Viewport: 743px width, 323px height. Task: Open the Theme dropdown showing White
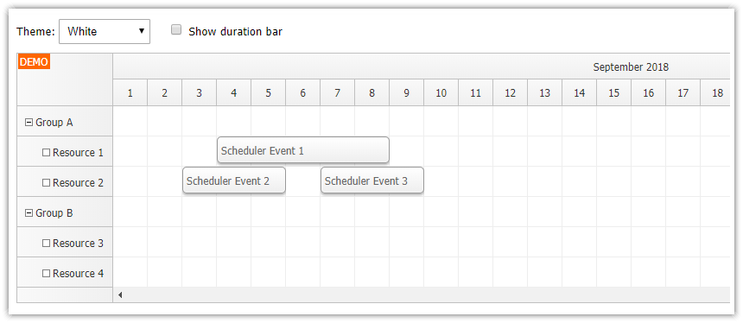[x=105, y=32]
